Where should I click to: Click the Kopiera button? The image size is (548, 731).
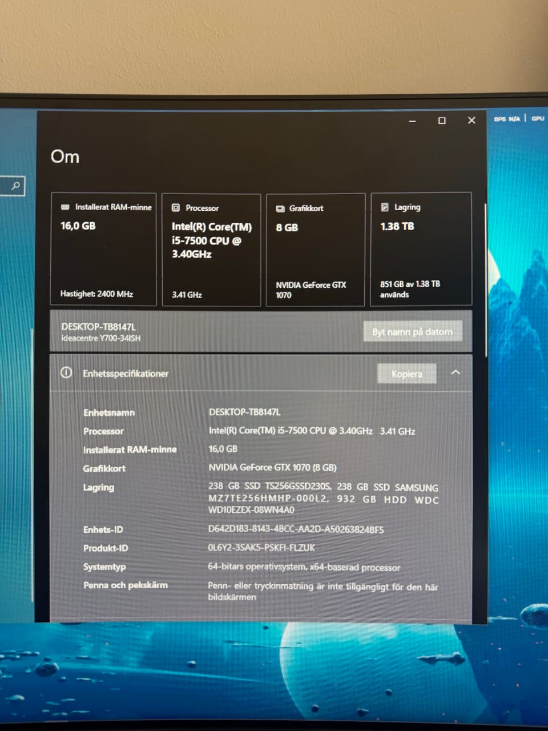click(407, 374)
